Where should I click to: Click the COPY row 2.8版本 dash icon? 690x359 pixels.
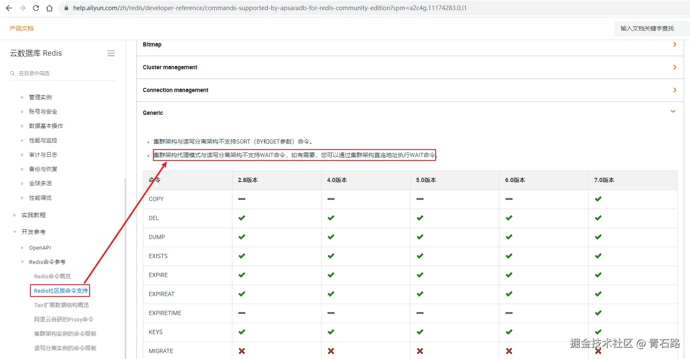coord(242,199)
